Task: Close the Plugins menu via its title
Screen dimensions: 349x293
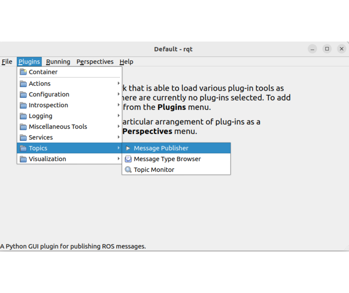Action: pos(29,62)
